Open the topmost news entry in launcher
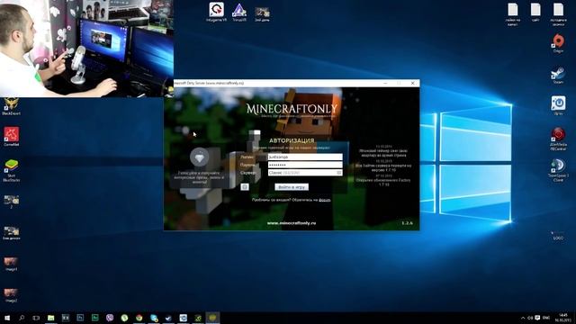This screenshot has width=576, height=324. (383, 151)
